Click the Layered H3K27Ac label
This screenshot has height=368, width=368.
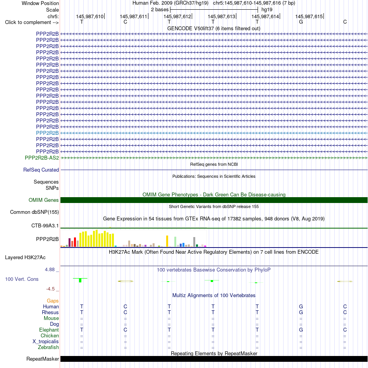25,258
